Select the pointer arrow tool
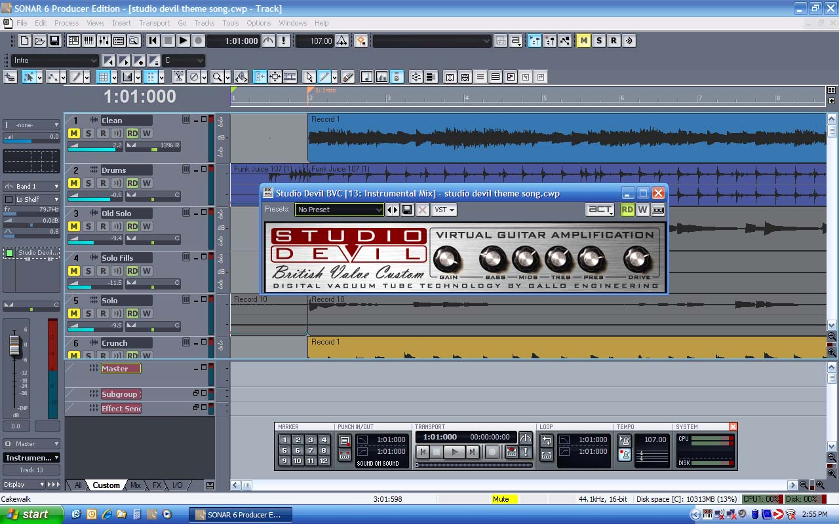This screenshot has height=524, width=839. [309, 77]
